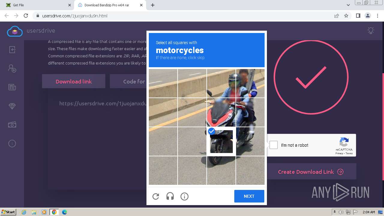384x216 pixels.
Task: Close the Download Bandizip Pro tab
Action: point(141,5)
